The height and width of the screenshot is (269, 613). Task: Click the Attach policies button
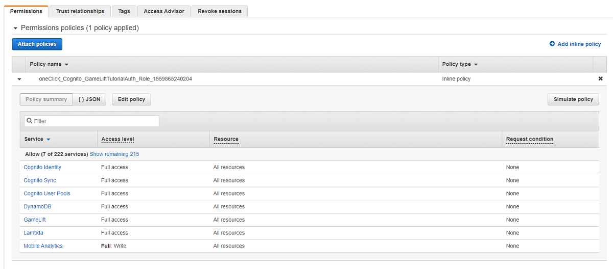(37, 44)
